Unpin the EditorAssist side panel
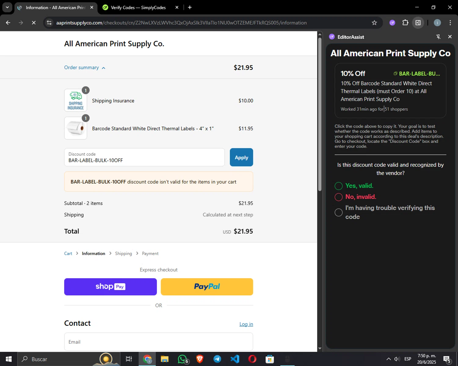Viewport: 458px width, 366px height. (438, 37)
